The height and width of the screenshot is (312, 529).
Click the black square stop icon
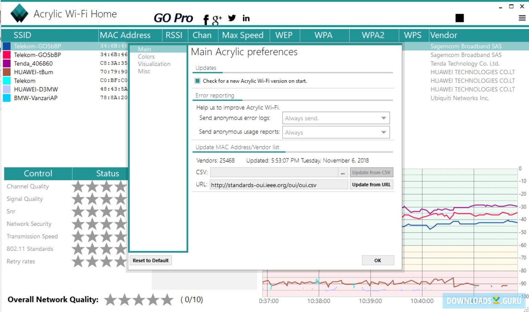pos(459,18)
